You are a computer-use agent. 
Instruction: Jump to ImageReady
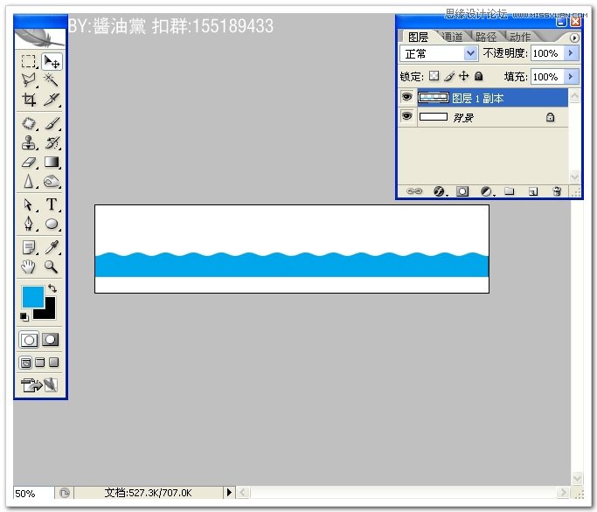[39, 384]
